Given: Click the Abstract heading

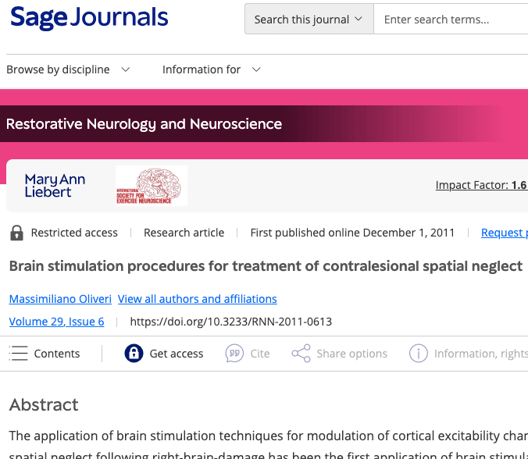Looking at the screenshot, I should coord(44,404).
